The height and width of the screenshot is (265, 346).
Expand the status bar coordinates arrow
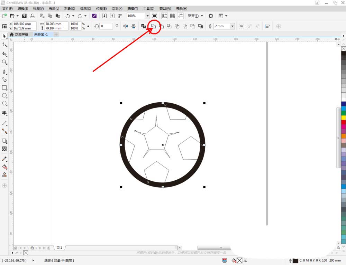click(33, 261)
